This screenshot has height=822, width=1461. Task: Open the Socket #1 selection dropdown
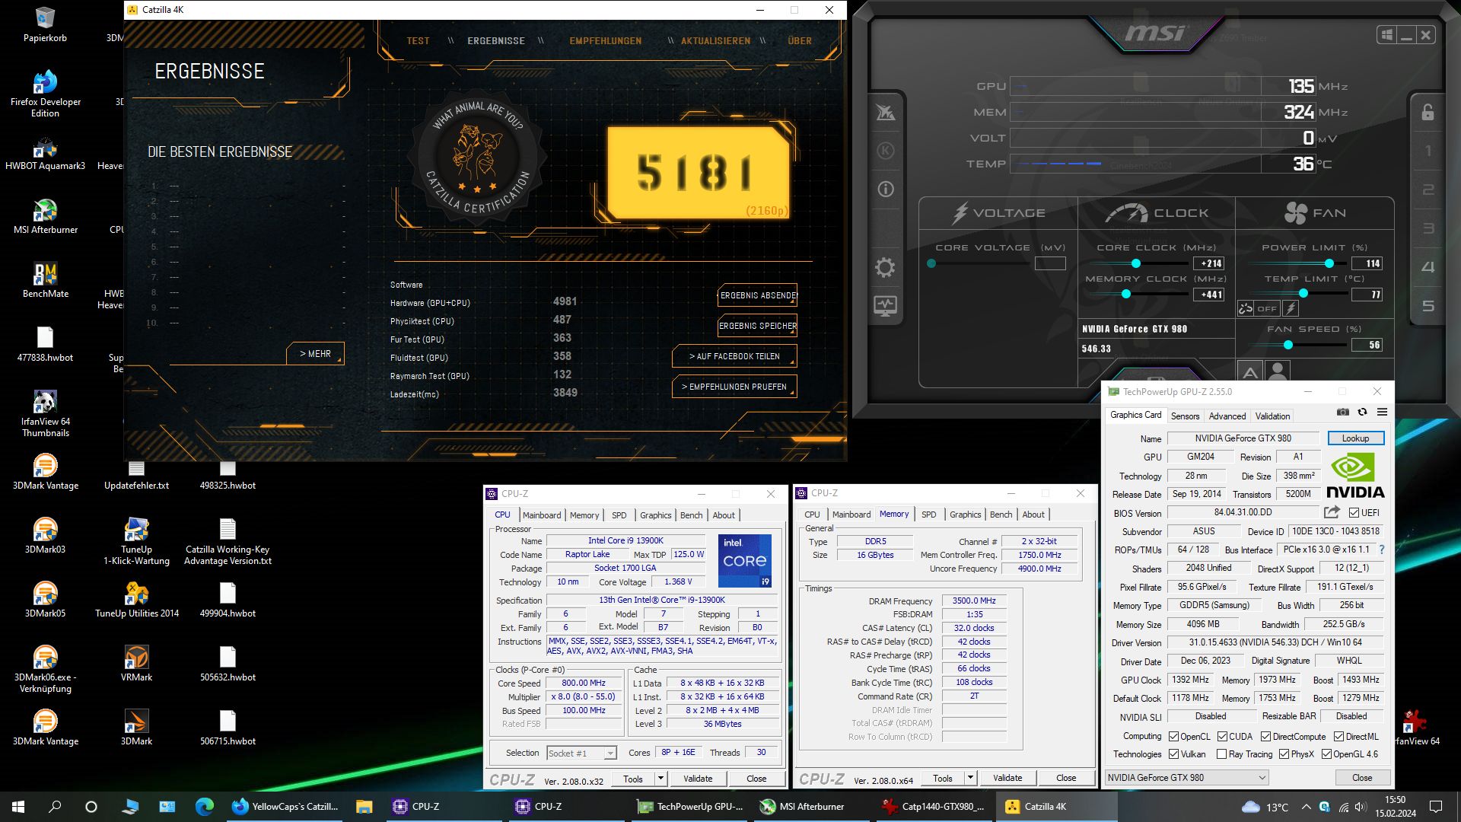(x=581, y=753)
